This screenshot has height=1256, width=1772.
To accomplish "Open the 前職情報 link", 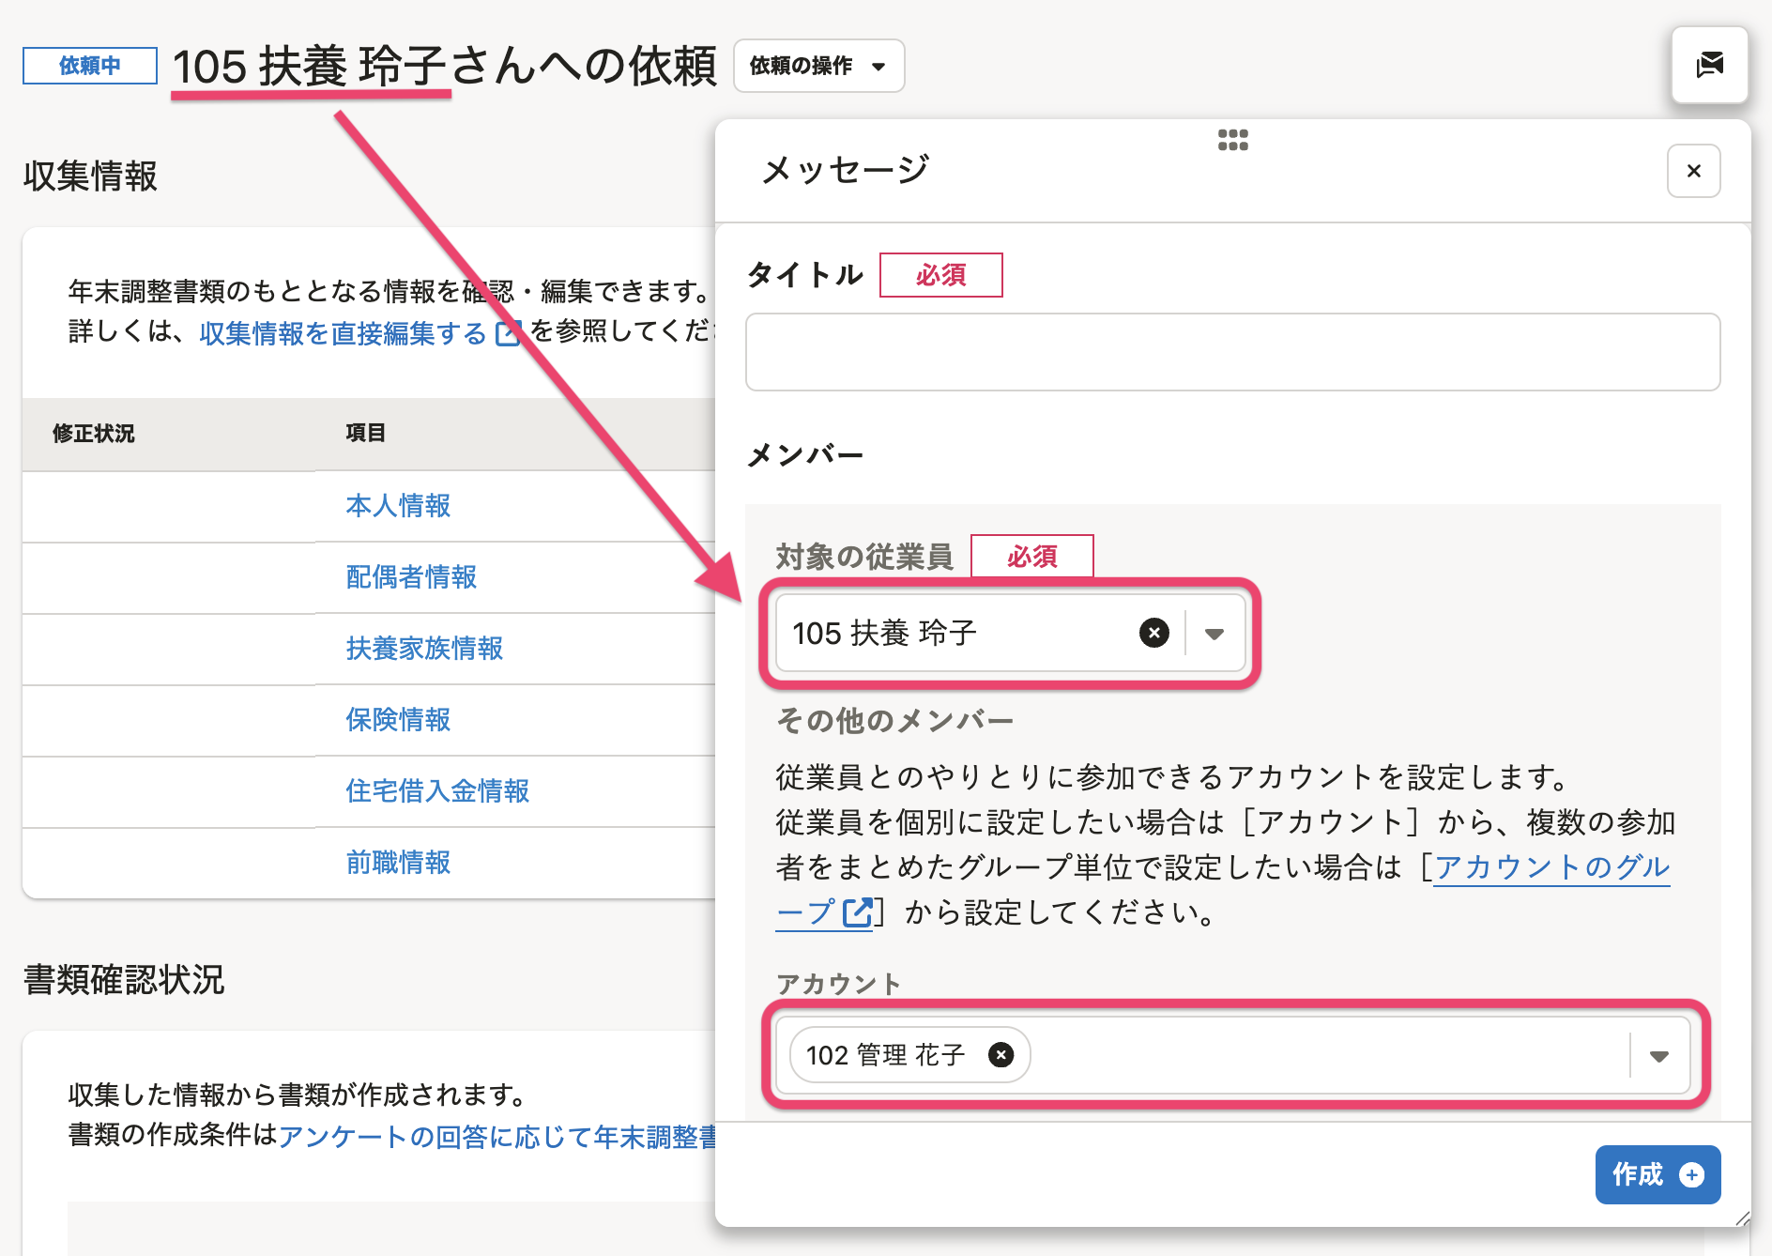I will point(398,863).
